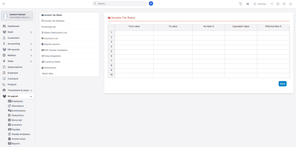Image resolution: width=296 pixels, height=147 pixels.
Task: Click the share icon in top bar
Action: click(x=272, y=4)
